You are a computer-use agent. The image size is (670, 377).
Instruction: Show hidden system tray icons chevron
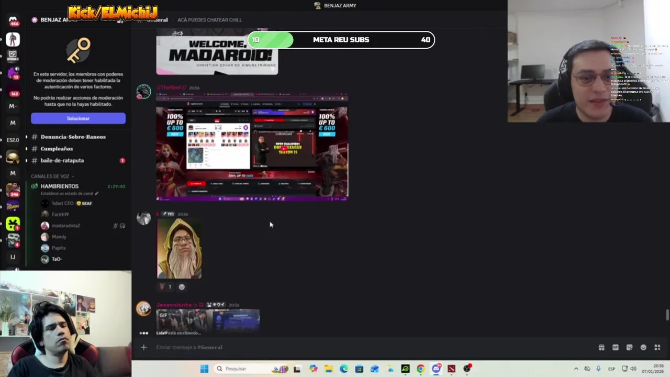576,369
